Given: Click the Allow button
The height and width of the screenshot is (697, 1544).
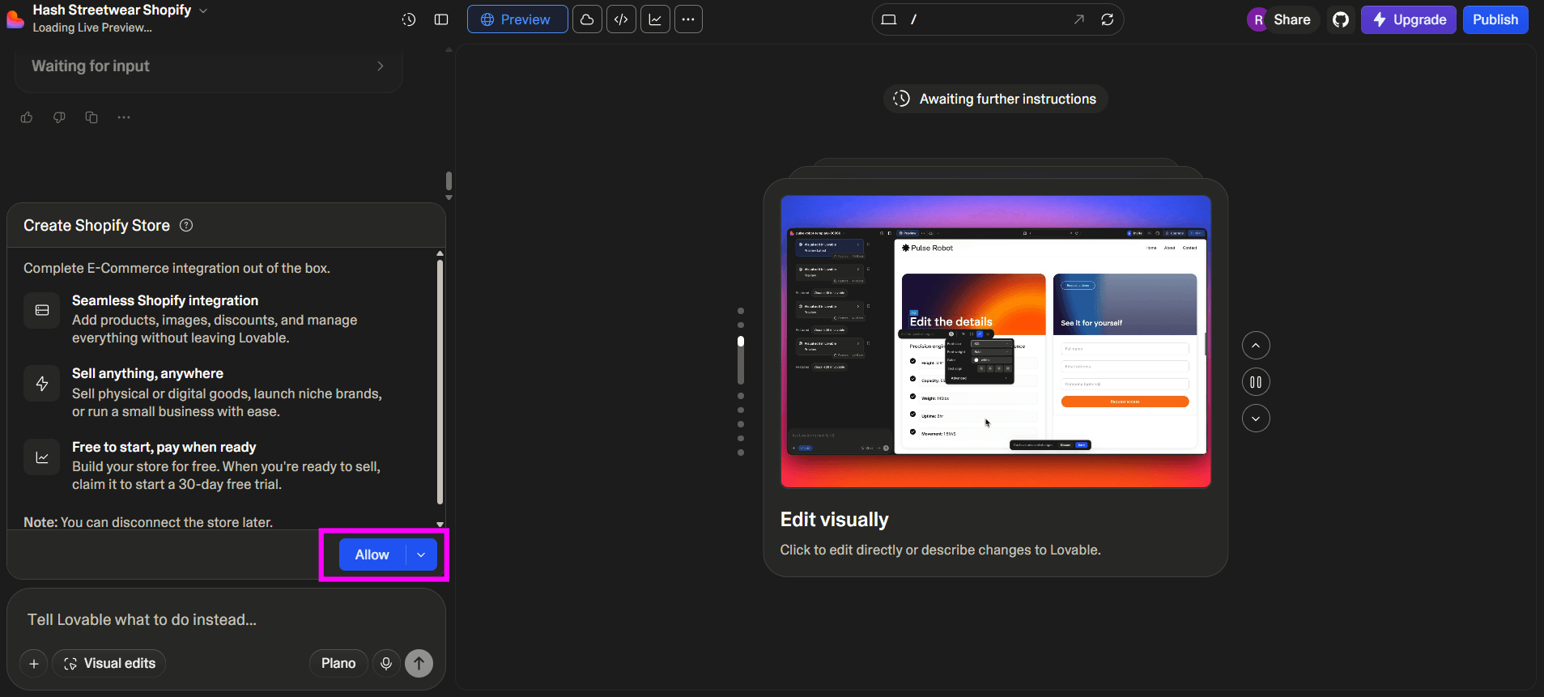Looking at the screenshot, I should coord(372,555).
